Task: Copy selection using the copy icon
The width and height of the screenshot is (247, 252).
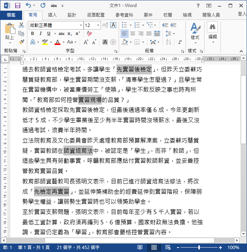Action: tap(21, 34)
